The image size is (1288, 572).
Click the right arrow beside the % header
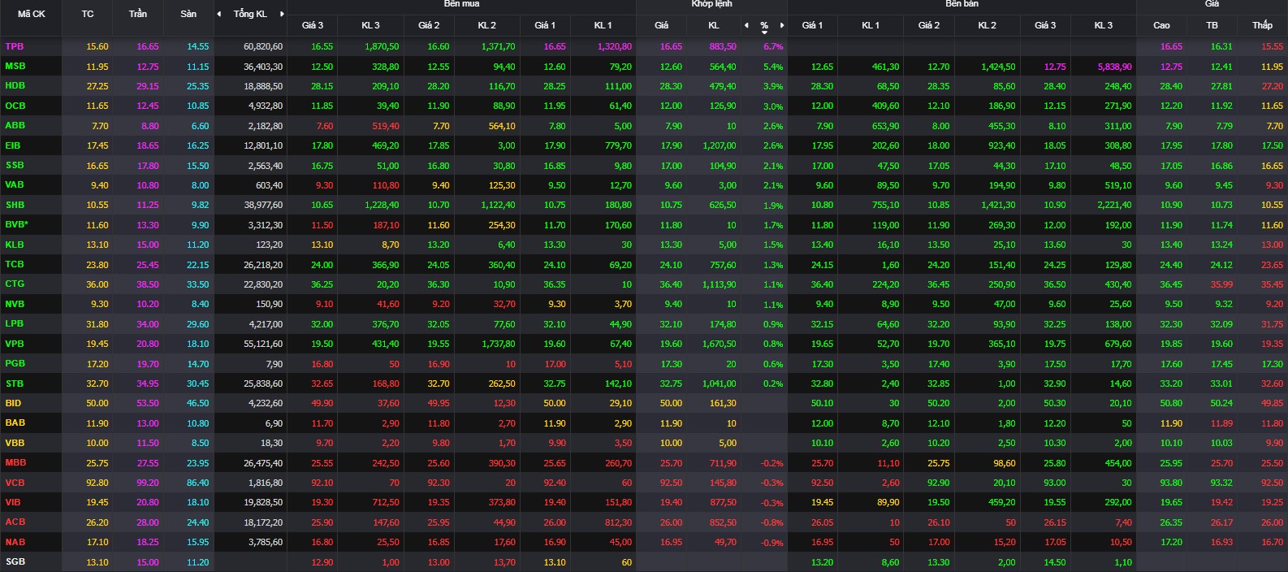[x=782, y=25]
